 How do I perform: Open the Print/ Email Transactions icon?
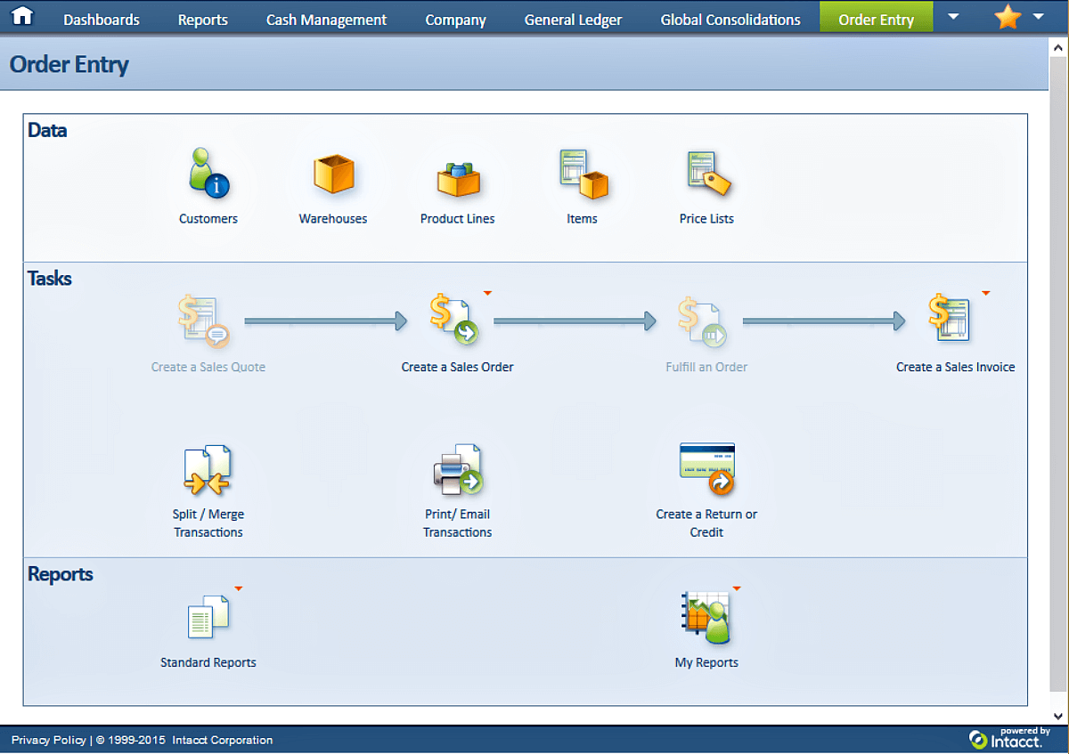[x=457, y=469]
